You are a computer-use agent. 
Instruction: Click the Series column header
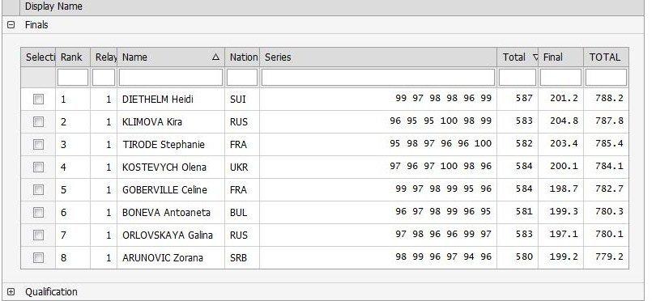378,57
